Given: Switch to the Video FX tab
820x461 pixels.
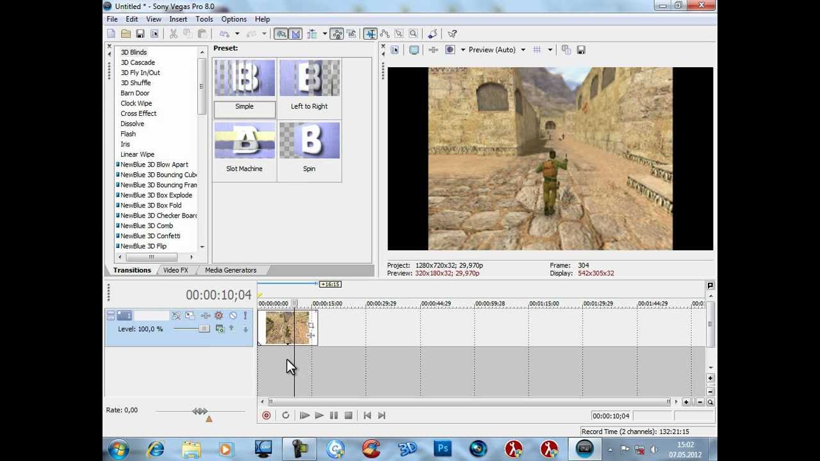Looking at the screenshot, I should (x=176, y=270).
